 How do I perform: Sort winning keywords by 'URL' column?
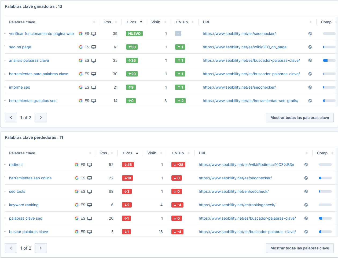(x=311, y=22)
